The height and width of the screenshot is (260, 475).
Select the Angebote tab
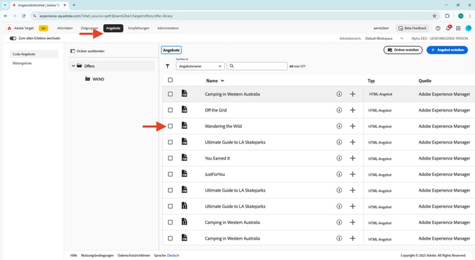coord(113,28)
